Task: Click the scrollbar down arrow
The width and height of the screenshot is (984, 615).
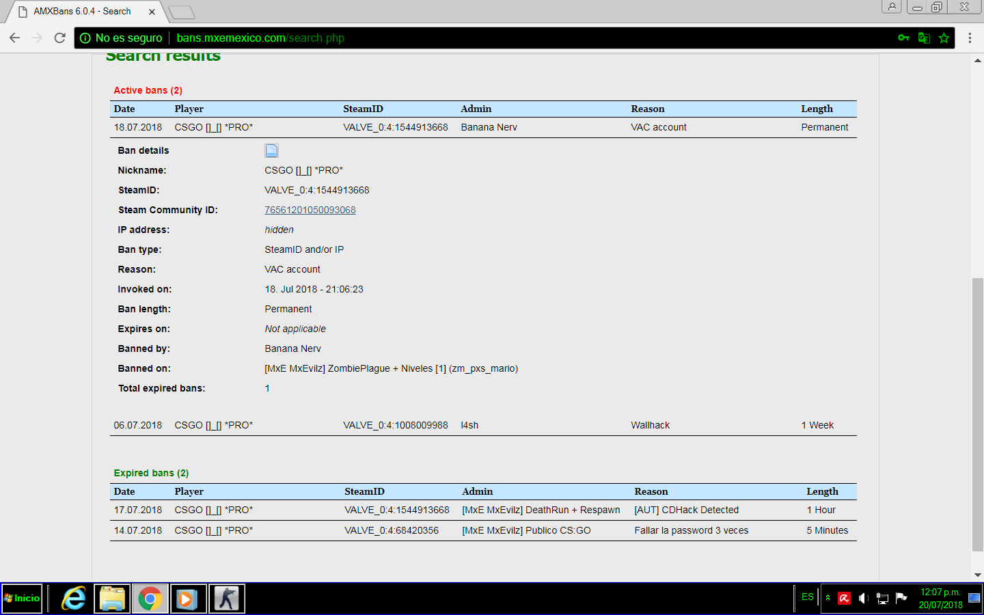Action: tap(977, 575)
